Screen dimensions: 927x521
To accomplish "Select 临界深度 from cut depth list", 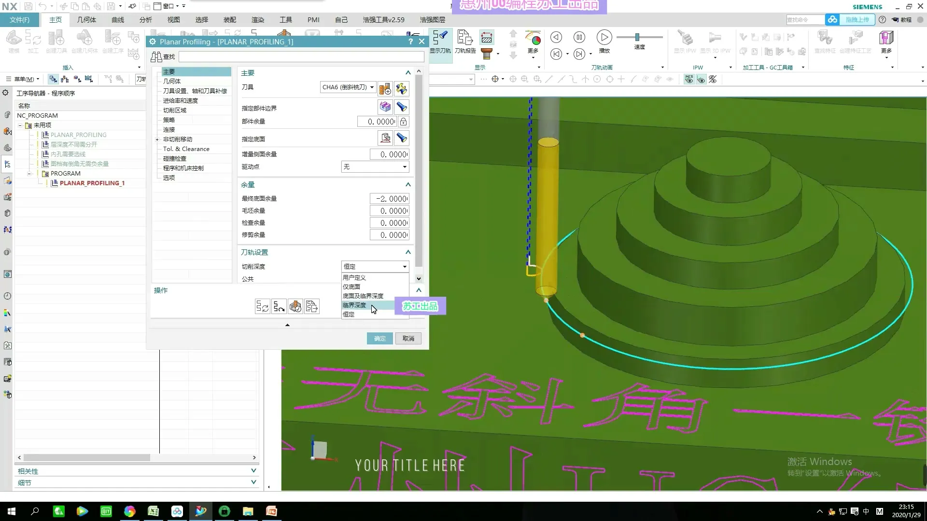I will pos(355,305).
